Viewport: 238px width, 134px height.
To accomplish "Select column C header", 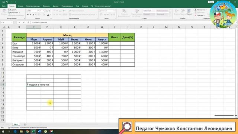I will (x=33, y=27).
